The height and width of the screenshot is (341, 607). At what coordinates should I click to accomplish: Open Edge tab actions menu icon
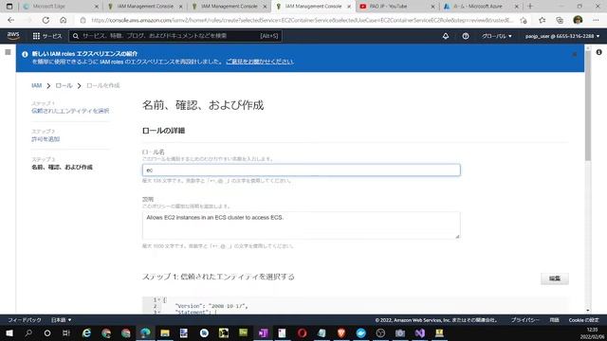tap(9, 7)
